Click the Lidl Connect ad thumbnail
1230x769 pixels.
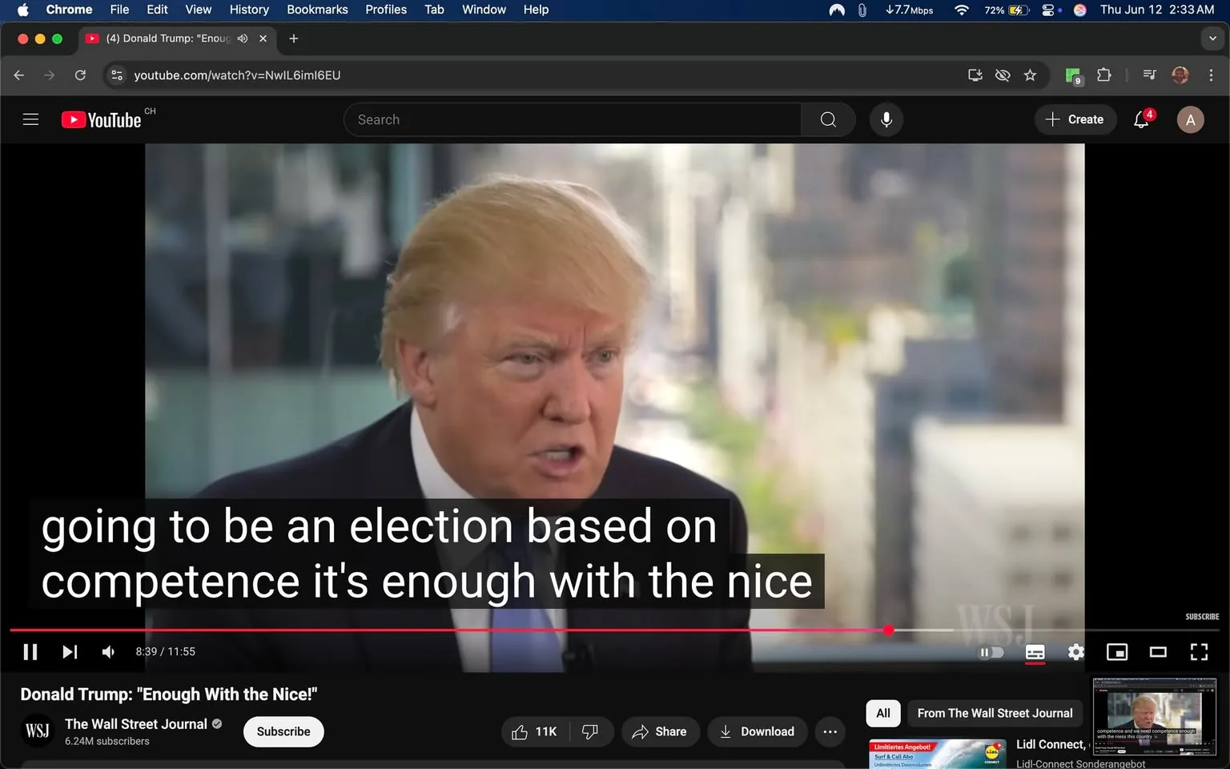coord(936,754)
